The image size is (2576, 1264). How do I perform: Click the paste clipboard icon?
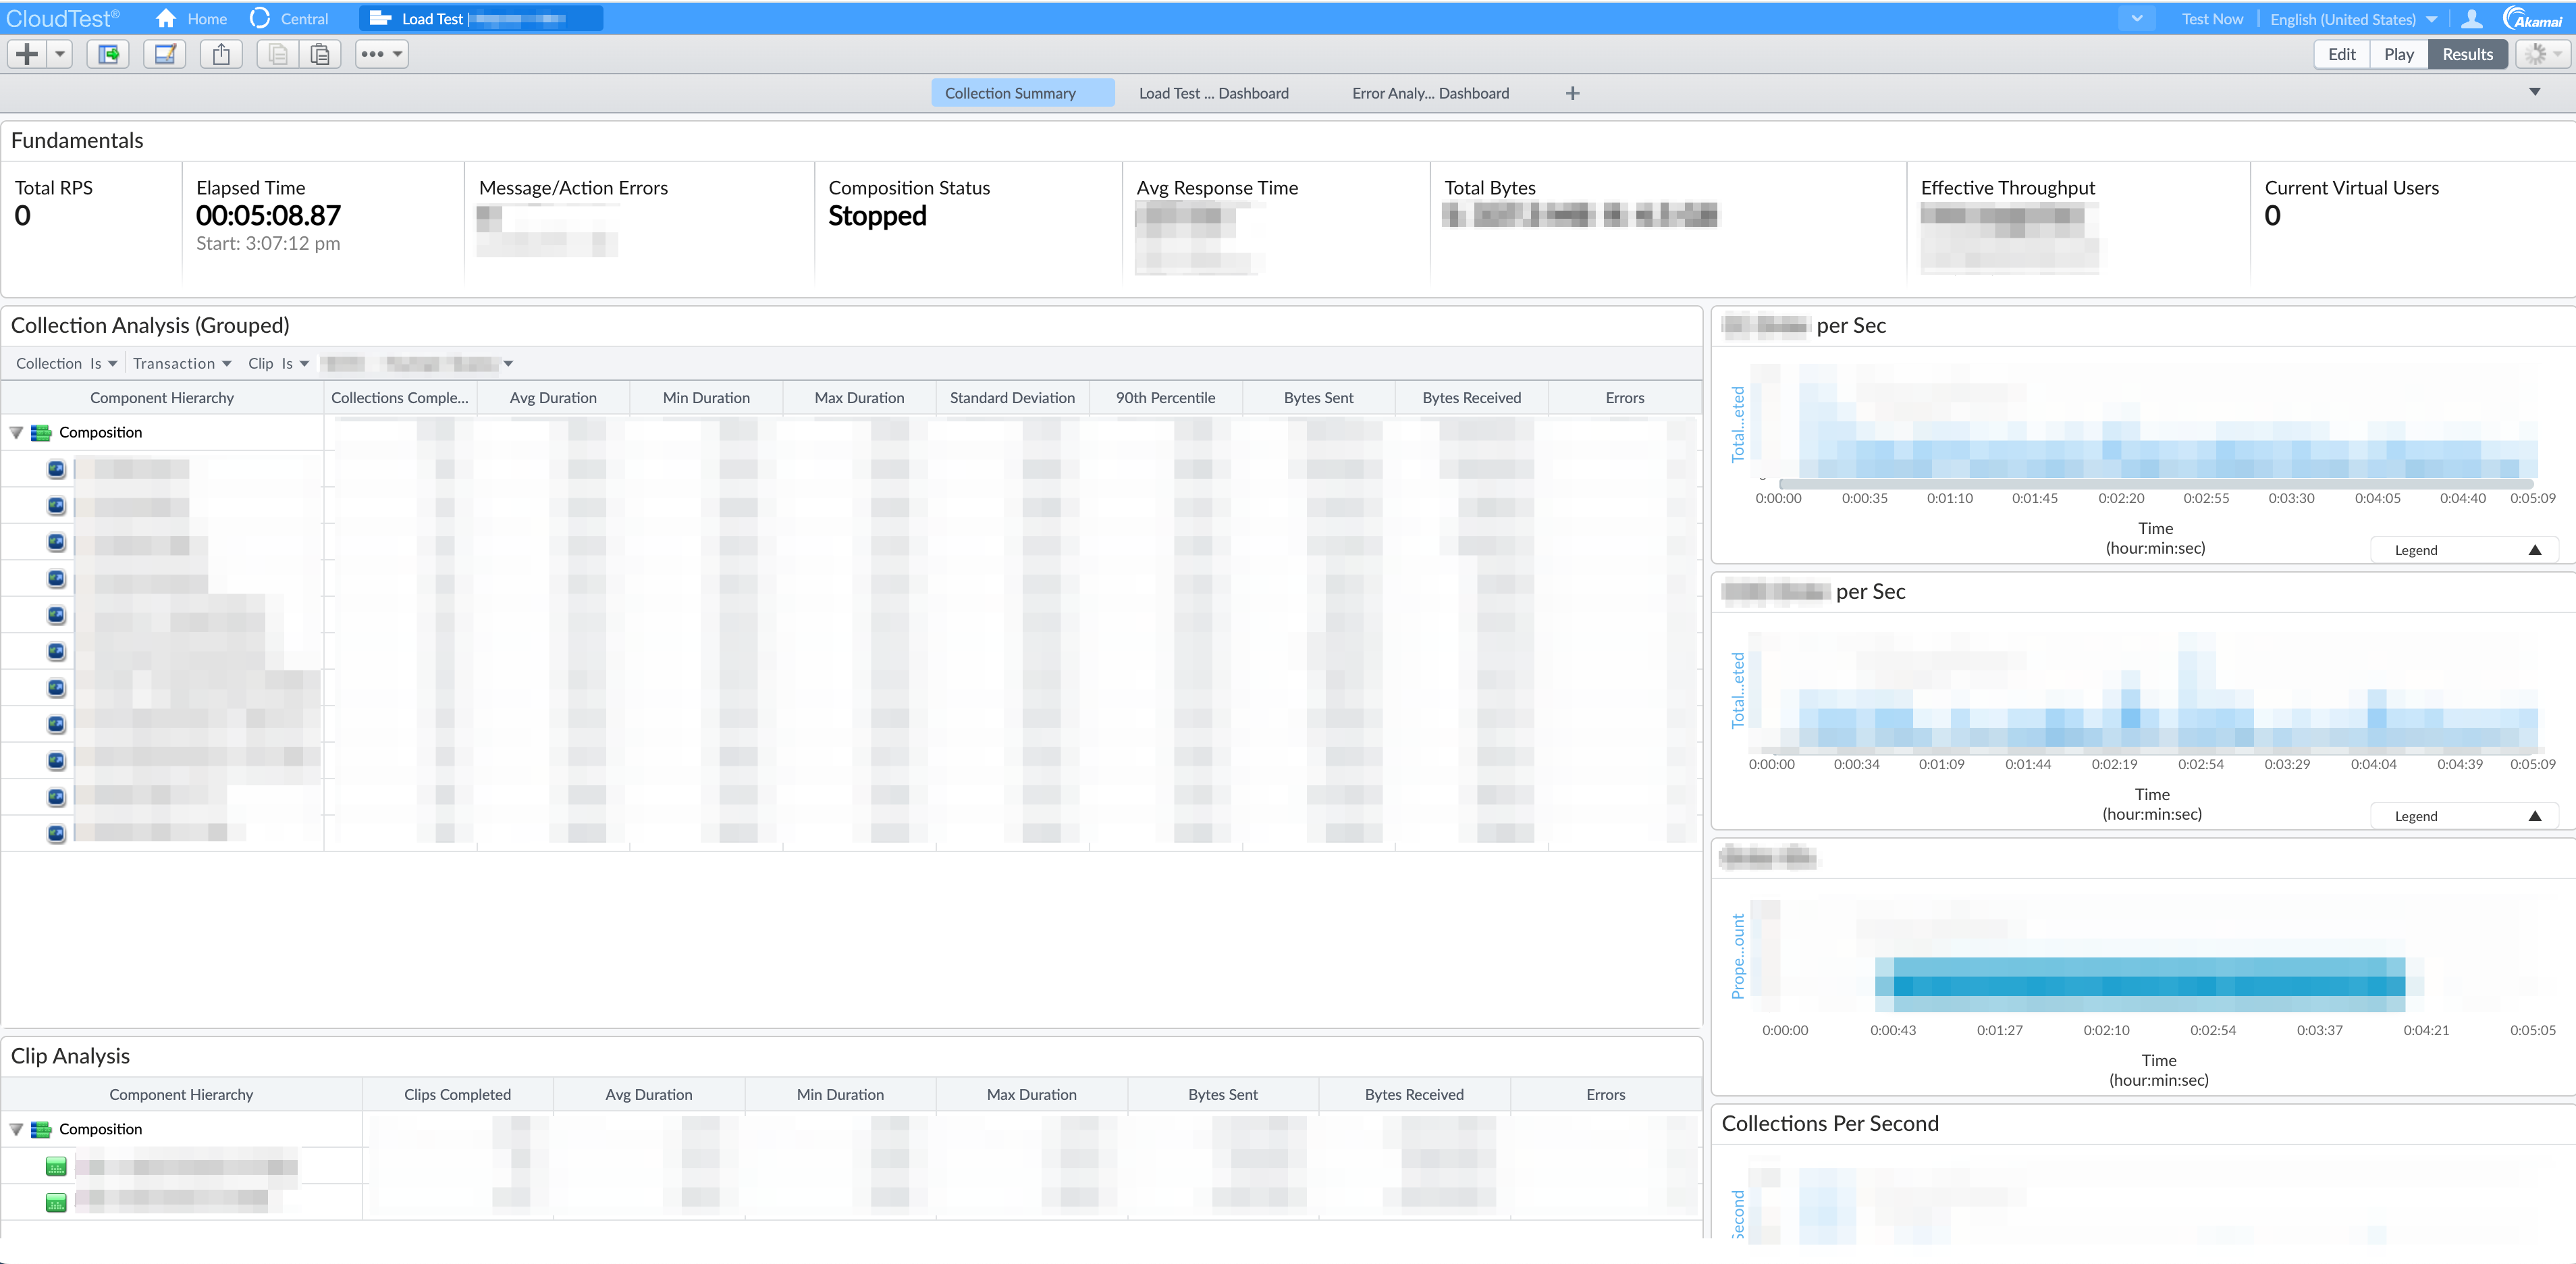[x=320, y=54]
